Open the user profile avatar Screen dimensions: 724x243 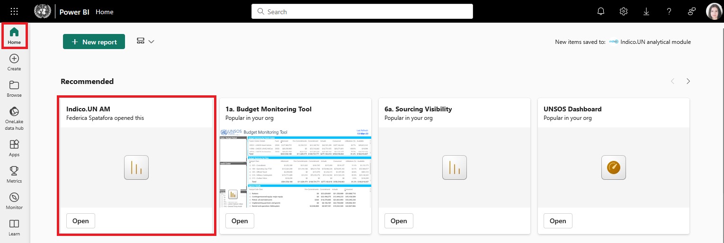pos(714,11)
